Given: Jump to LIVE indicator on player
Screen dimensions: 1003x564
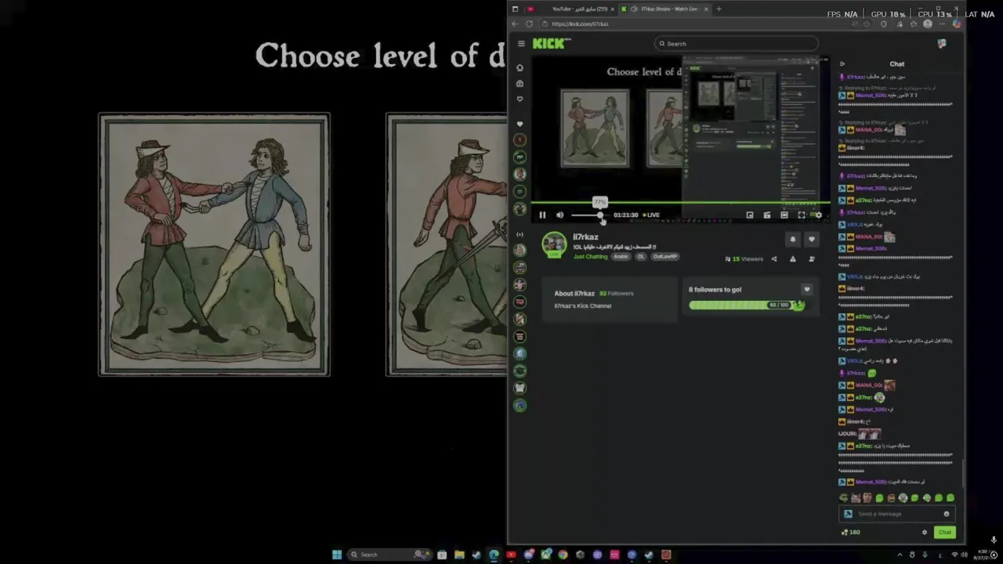Looking at the screenshot, I should pos(652,215).
